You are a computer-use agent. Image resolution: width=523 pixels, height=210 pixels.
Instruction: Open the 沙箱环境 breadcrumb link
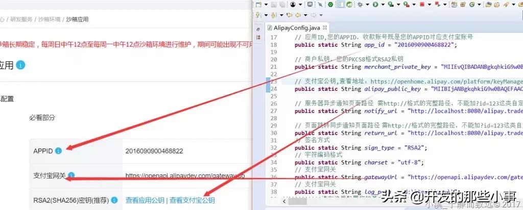point(50,19)
